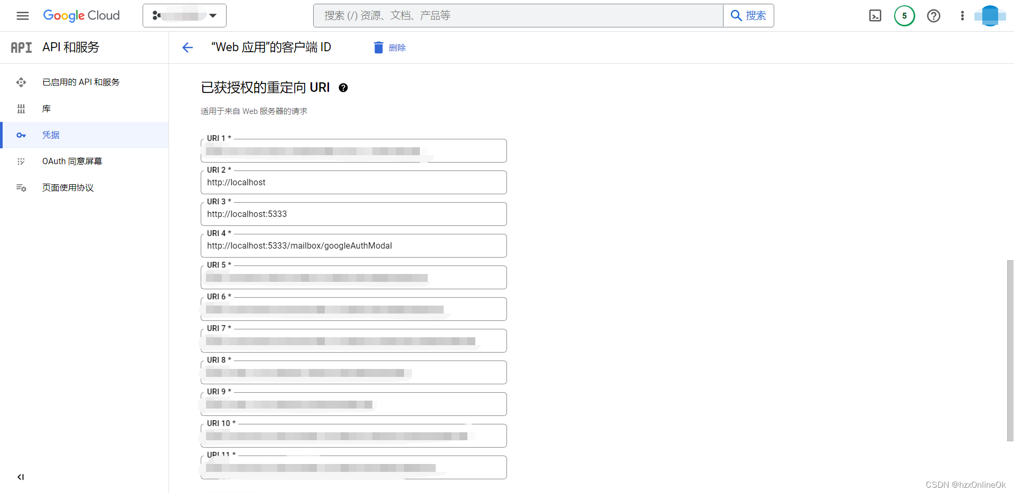Click the enabled APIs diamond icon
1014x493 pixels.
coord(21,82)
